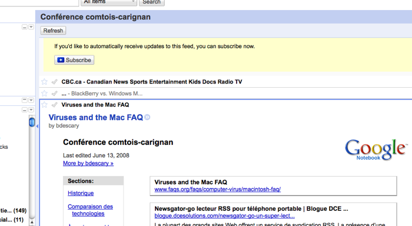Click the Newsgator-go lecteur RSS note title
The width and height of the screenshot is (412, 226).
251,209
